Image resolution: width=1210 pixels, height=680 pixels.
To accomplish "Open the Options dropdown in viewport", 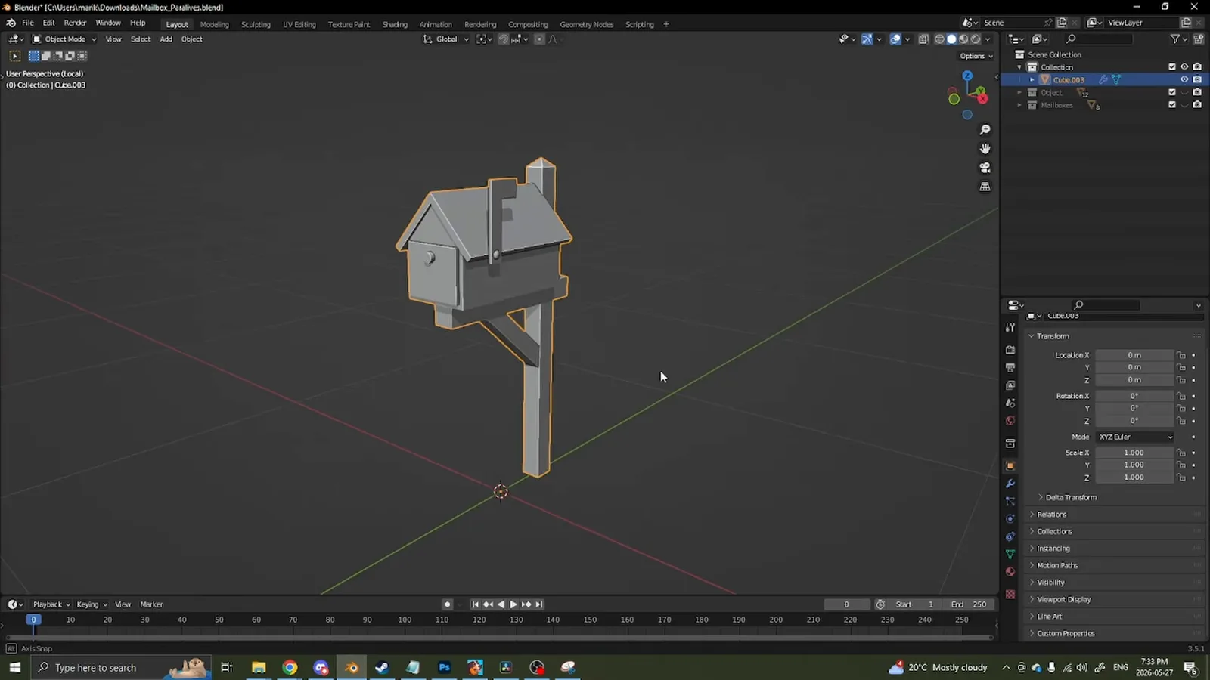I will [x=976, y=56].
